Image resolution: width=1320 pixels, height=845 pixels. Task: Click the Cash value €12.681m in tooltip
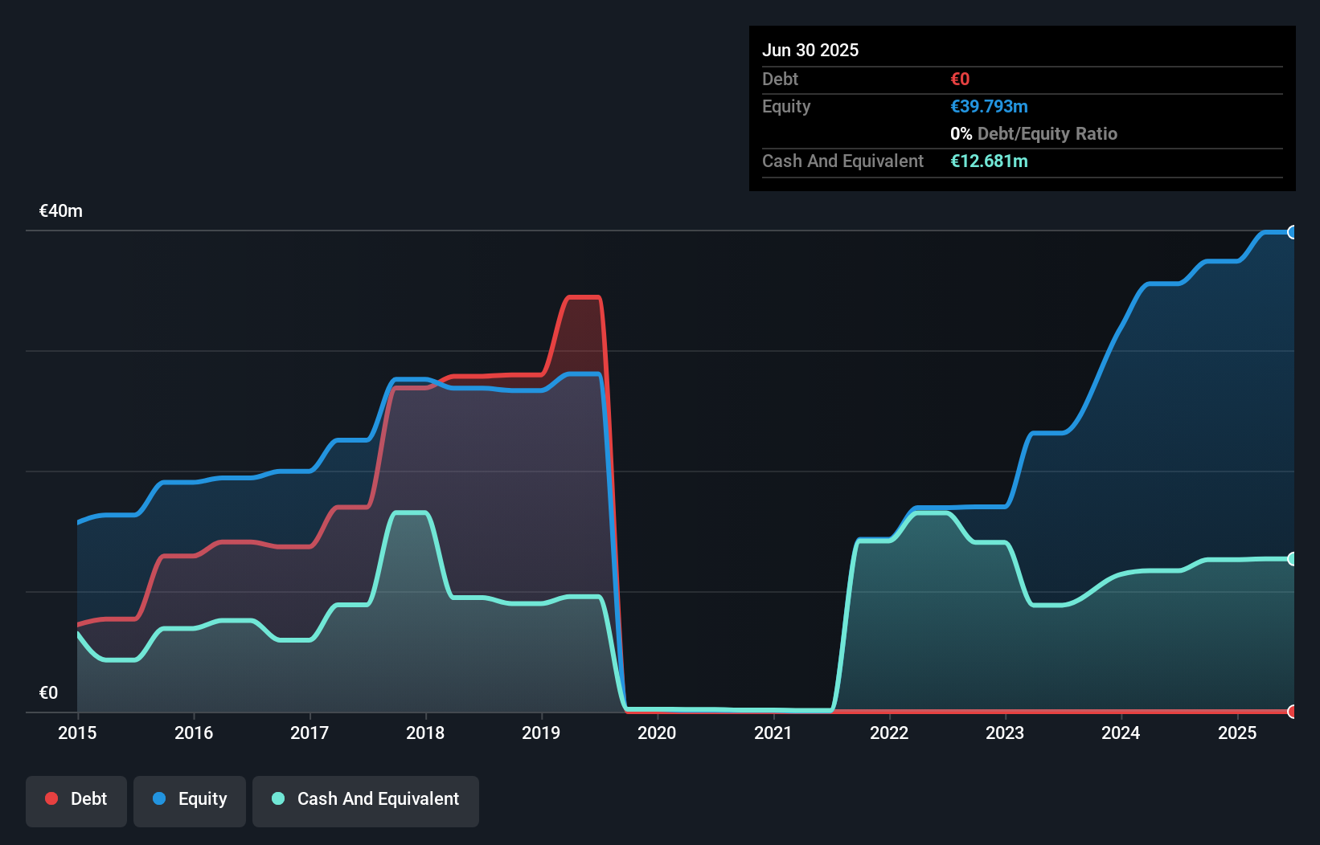989,161
